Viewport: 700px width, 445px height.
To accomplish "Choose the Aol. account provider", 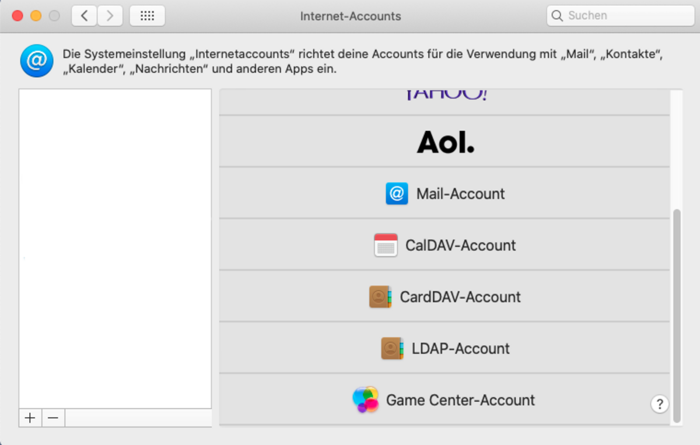I will click(444, 142).
